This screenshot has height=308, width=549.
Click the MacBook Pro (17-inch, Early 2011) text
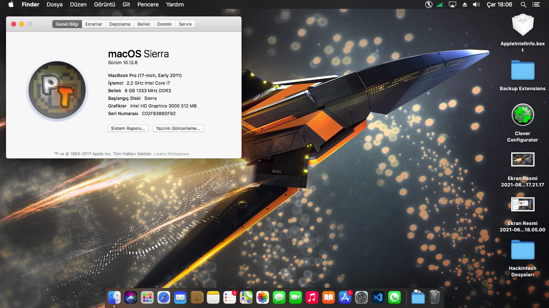pyautogui.click(x=145, y=75)
